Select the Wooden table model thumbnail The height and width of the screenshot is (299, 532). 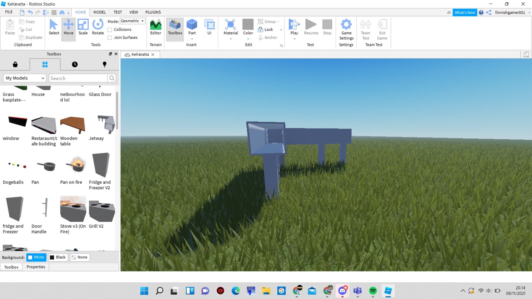[x=73, y=125]
